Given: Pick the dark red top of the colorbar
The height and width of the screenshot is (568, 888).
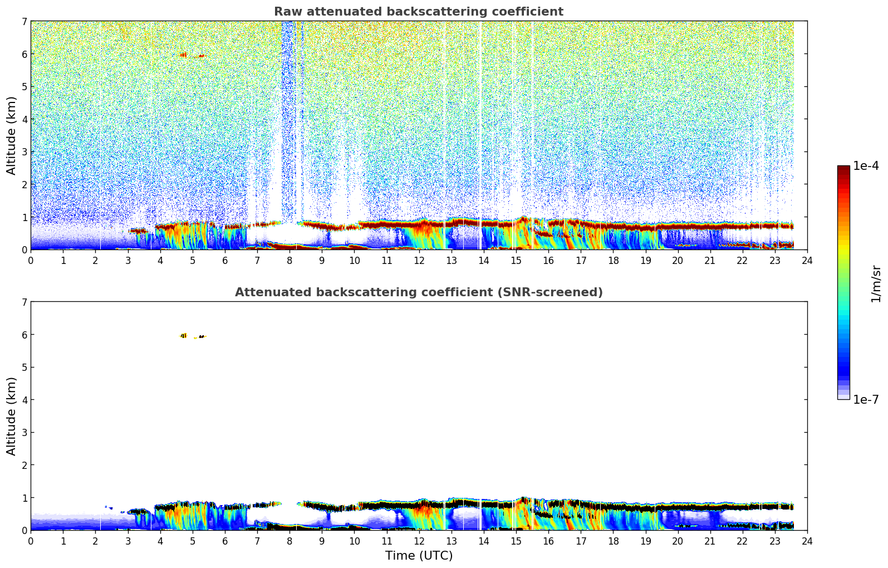Looking at the screenshot, I should tap(843, 170).
